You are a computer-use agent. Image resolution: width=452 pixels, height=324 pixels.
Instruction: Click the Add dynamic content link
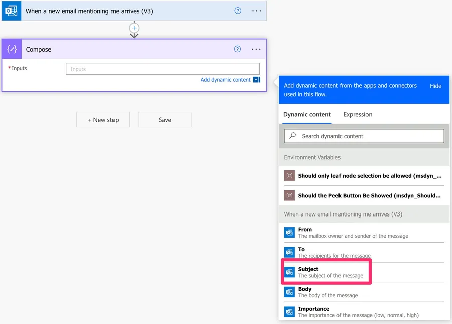pyautogui.click(x=225, y=80)
